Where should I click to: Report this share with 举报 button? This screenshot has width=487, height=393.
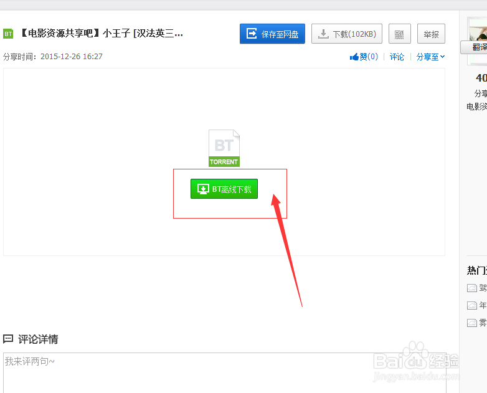coord(431,34)
